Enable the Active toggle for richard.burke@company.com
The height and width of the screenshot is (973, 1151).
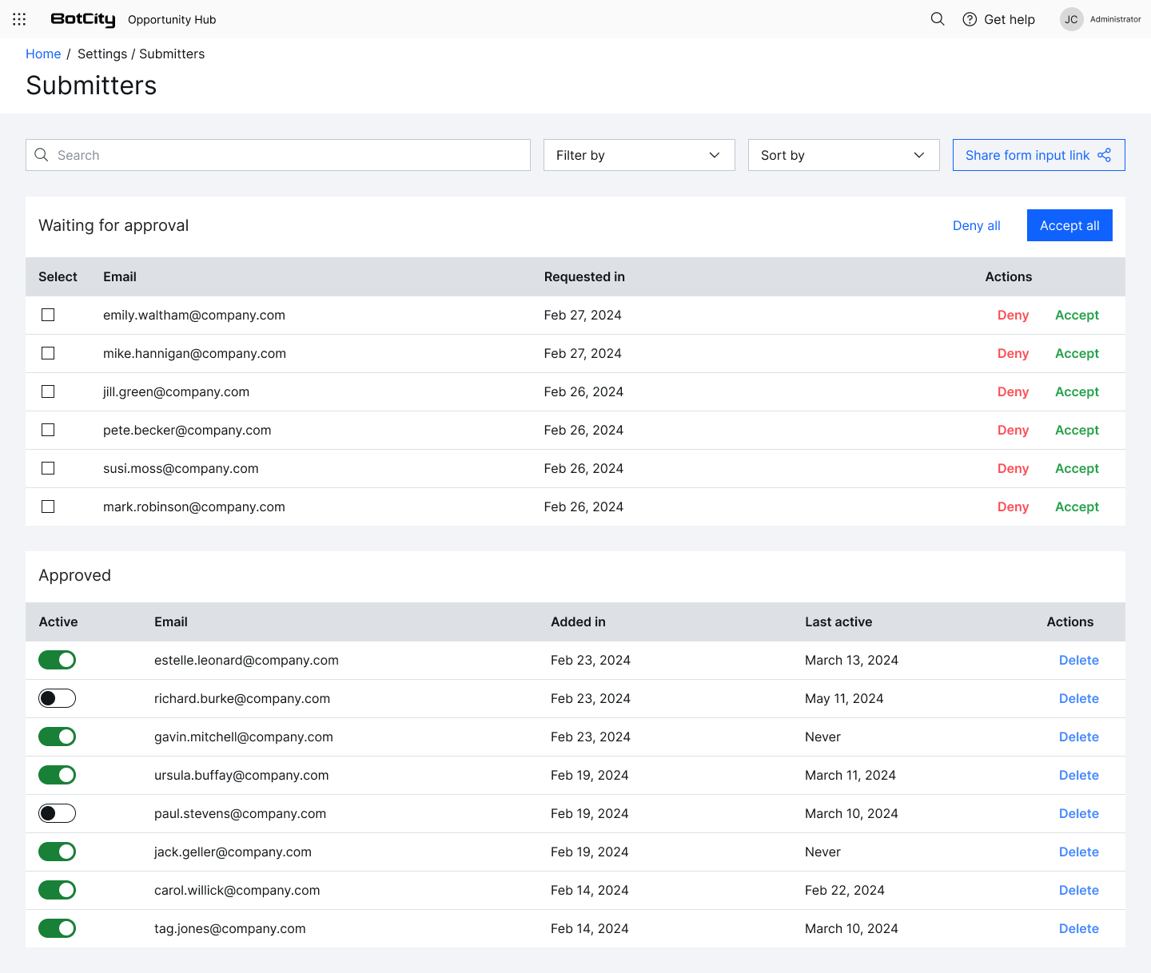(57, 698)
